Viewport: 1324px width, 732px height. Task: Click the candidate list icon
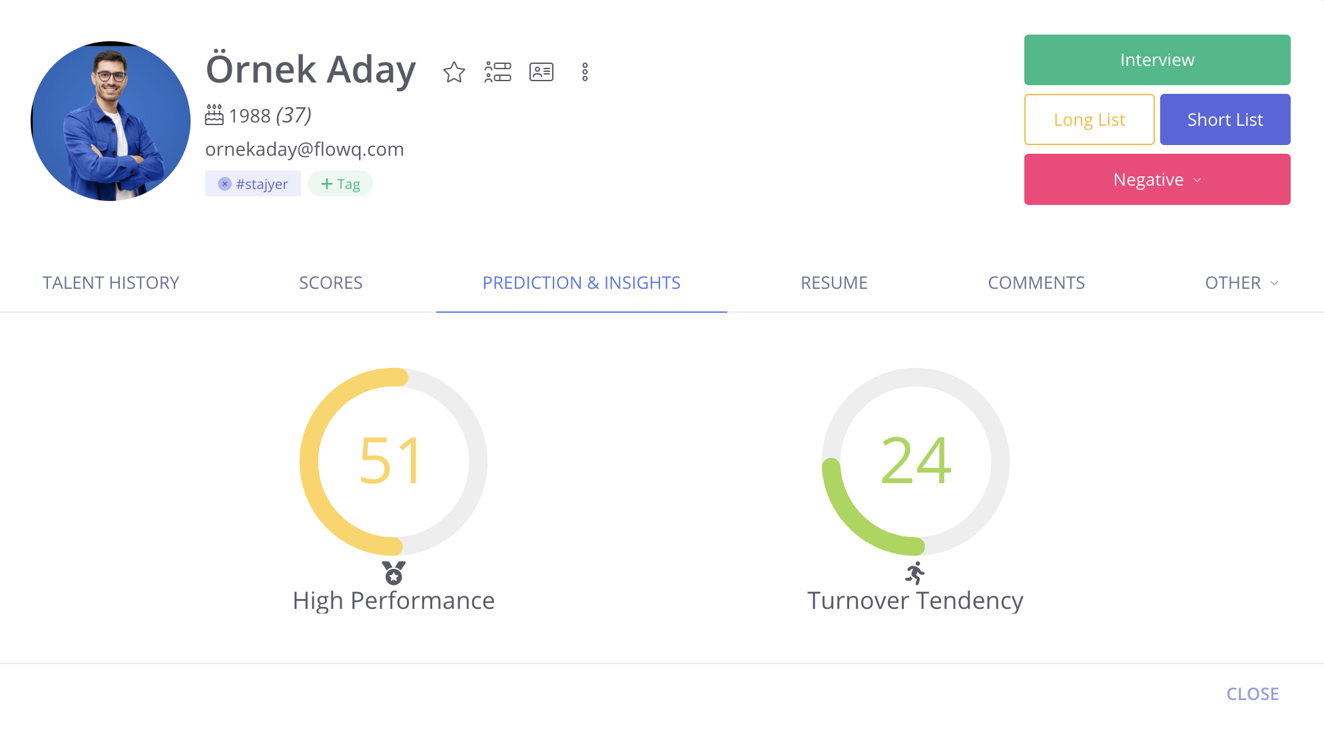click(497, 72)
